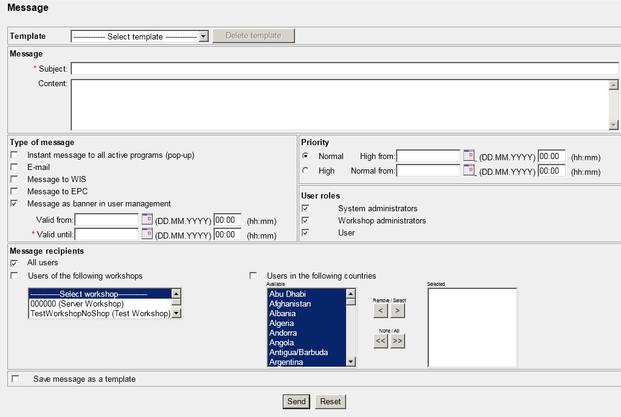621x417 pixels.
Task: Enable the E-mail message type checkbox
Action: coord(15,168)
